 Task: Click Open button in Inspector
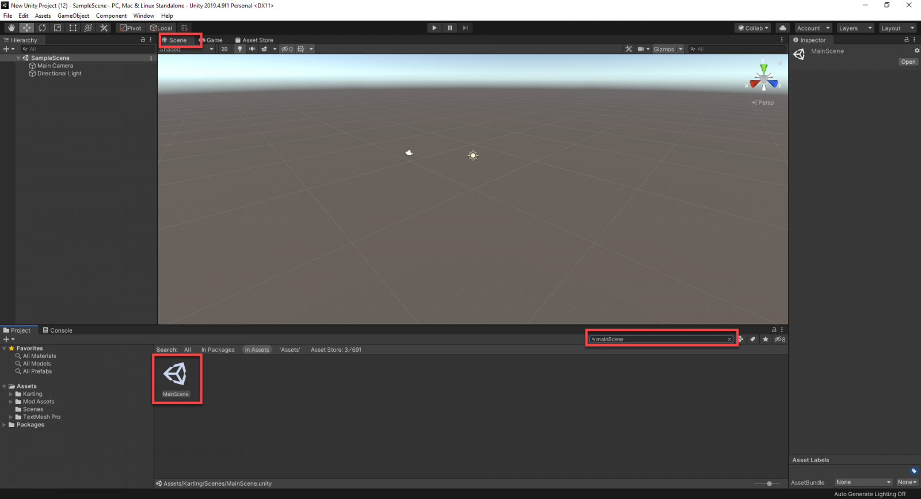click(x=908, y=62)
